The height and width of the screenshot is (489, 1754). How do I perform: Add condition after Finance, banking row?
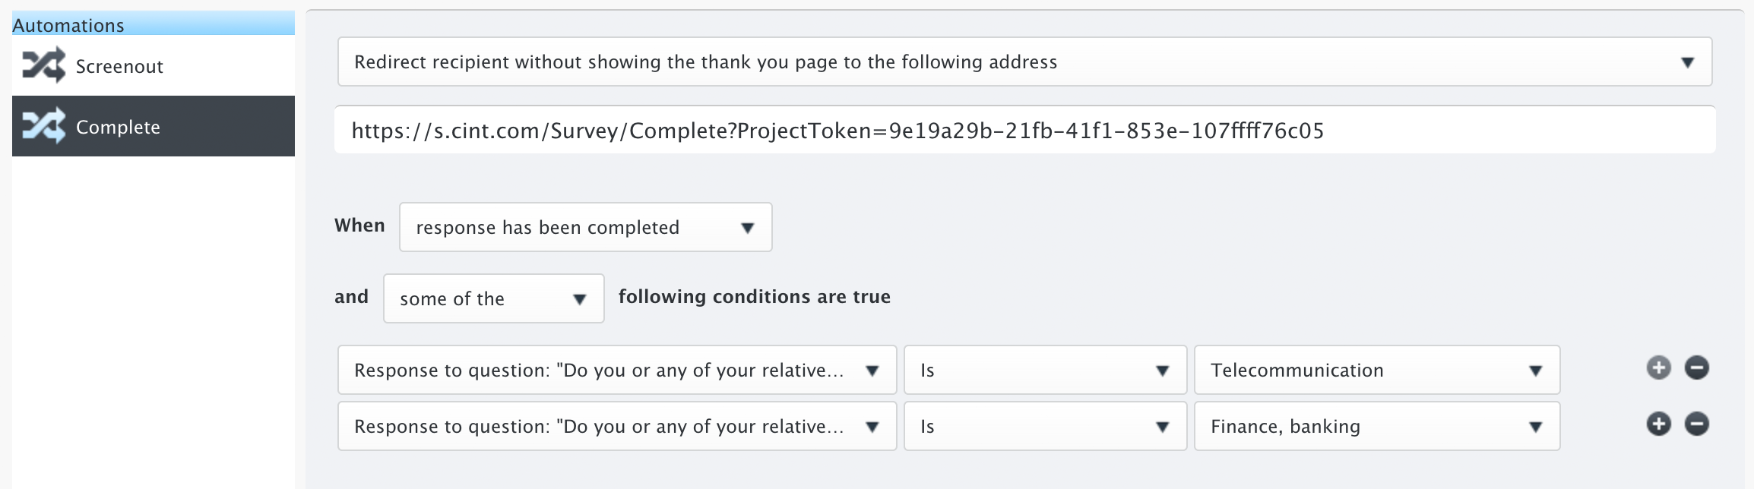(x=1658, y=424)
